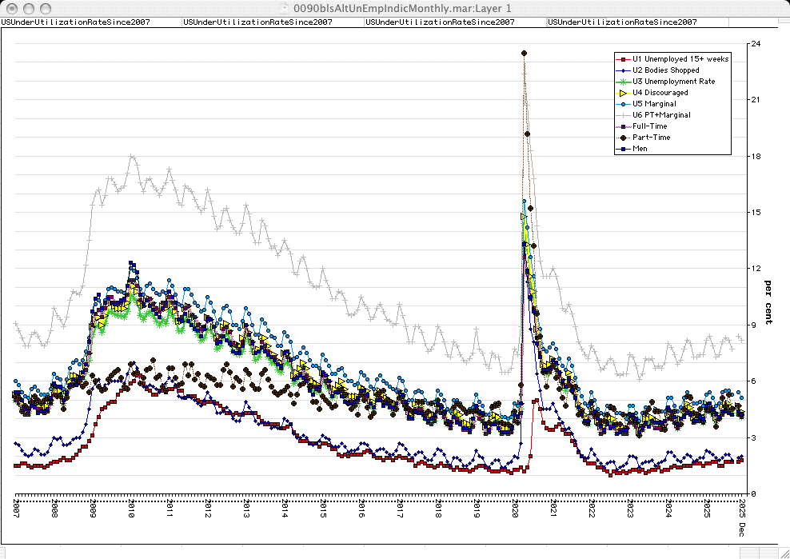This screenshot has width=790, height=559.
Task: Select the Part-Time brown circle legend marker
Action: tap(622, 138)
